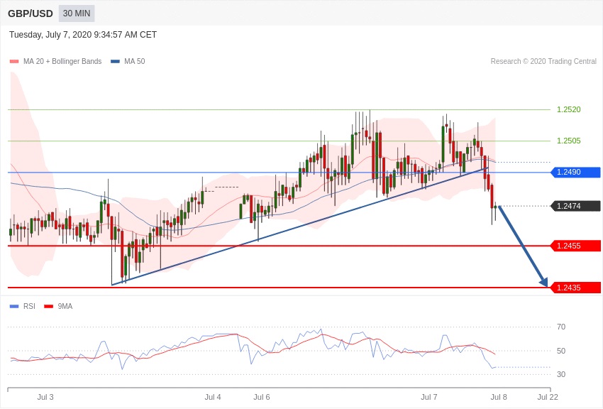The height and width of the screenshot is (409, 603).
Task: Select the Jul 3 date on the time axis
Action: point(45,397)
